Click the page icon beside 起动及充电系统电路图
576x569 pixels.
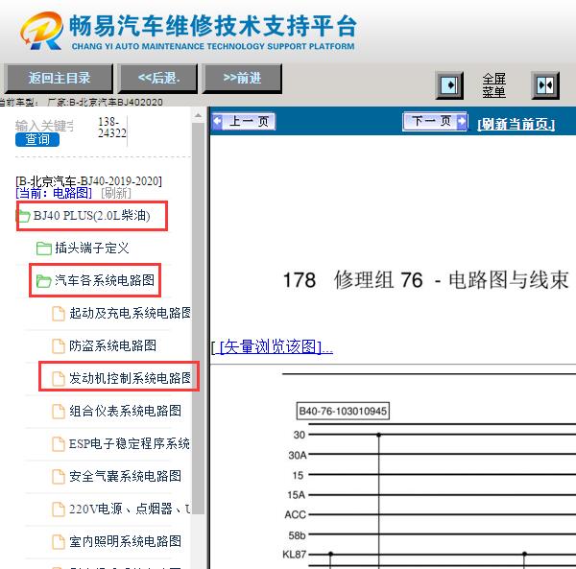(x=59, y=314)
